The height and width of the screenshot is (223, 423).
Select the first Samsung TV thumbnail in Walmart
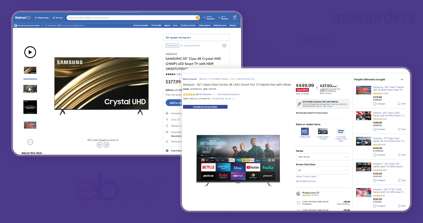[30, 70]
